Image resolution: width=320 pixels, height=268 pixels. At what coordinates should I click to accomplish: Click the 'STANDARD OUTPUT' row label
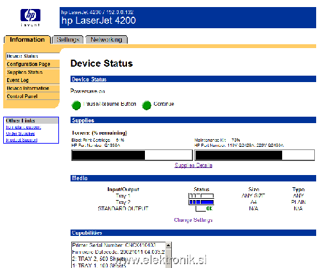tap(123, 208)
